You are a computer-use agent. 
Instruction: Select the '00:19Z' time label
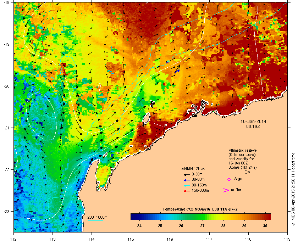click(253, 126)
